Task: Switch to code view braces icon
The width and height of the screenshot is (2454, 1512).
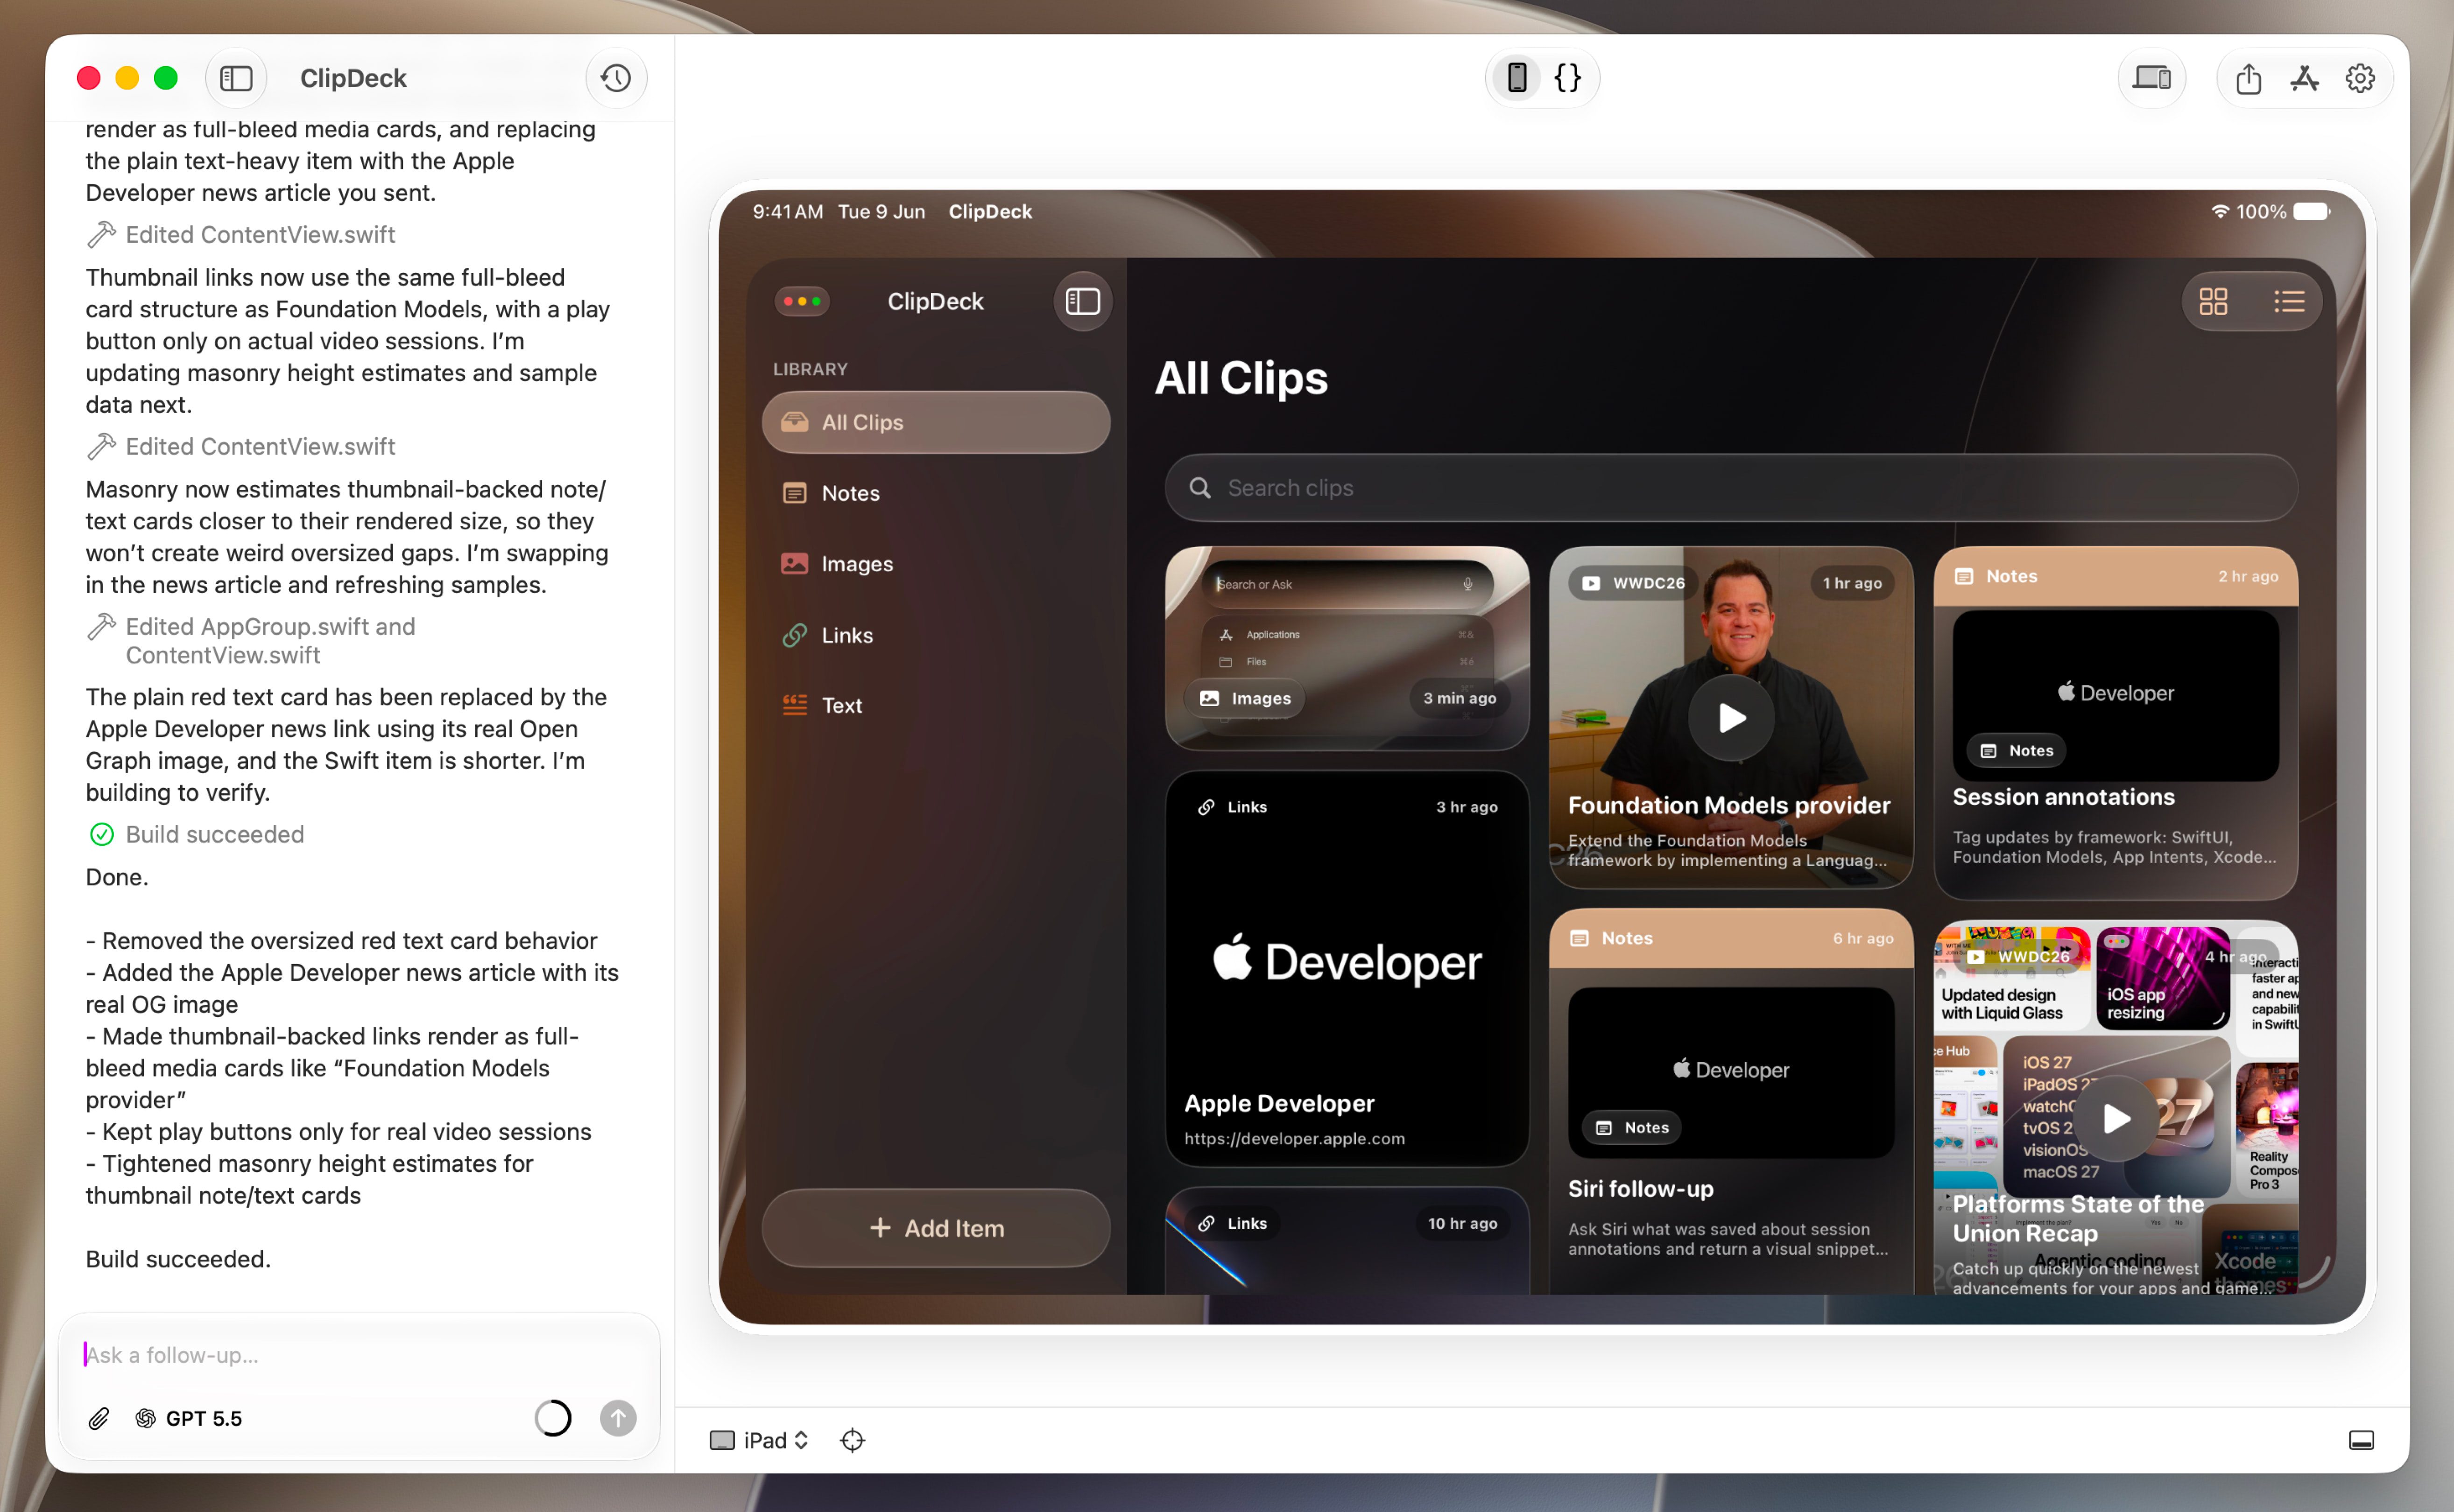Action: pyautogui.click(x=1568, y=77)
